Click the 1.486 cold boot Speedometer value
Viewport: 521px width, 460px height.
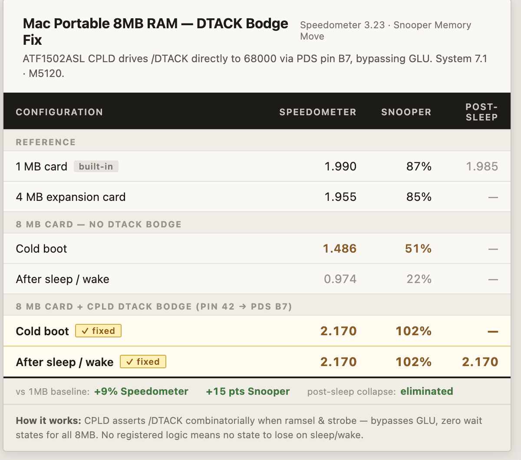click(340, 249)
